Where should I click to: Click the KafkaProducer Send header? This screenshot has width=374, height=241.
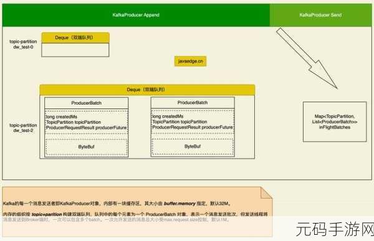coord(320,15)
